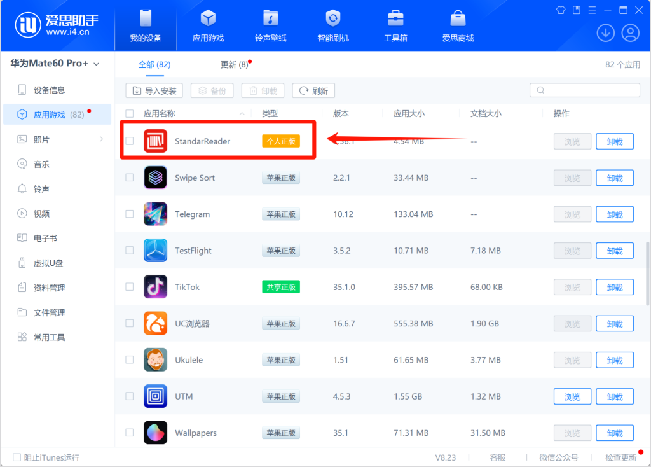651x467 pixels.
Task: Select the StandarReader app icon
Action: (155, 141)
